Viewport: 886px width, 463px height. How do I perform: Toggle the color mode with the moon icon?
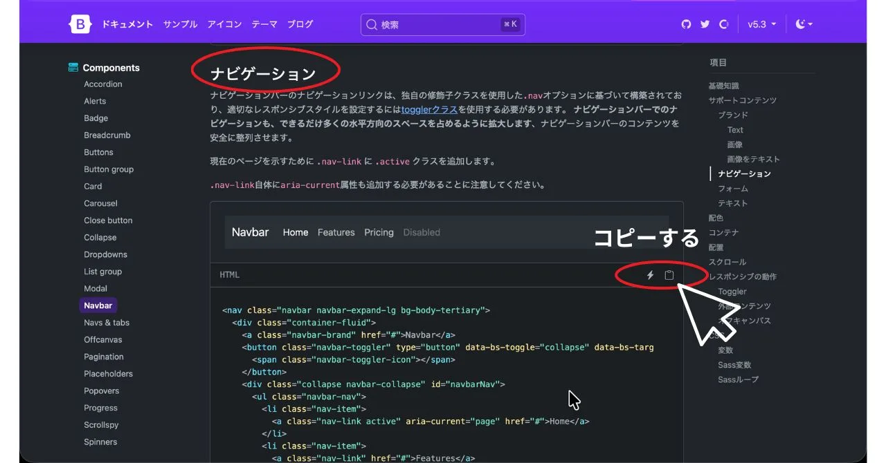pos(801,24)
